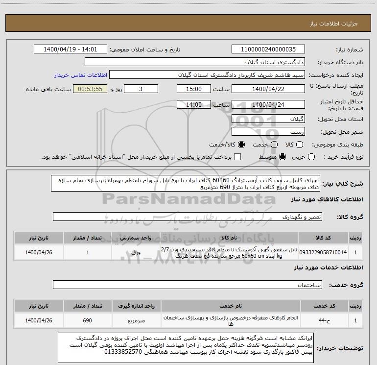Image resolution: width=377 pixels, height=365 pixels.
Task: Choose the جزیی purchase process option
Action: click(x=311, y=157)
